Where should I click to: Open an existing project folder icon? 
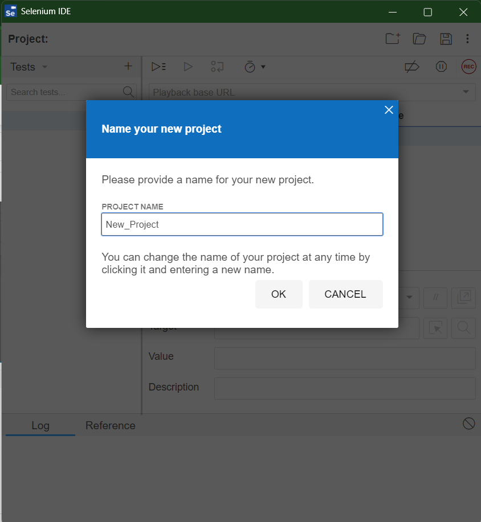(419, 39)
